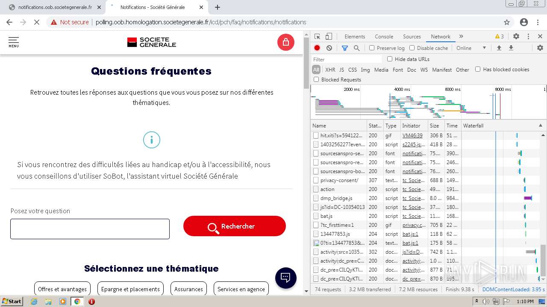Switch to the Sources tab
The image size is (547, 307).
coord(412,37)
